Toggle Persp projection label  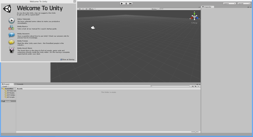tap(194, 23)
